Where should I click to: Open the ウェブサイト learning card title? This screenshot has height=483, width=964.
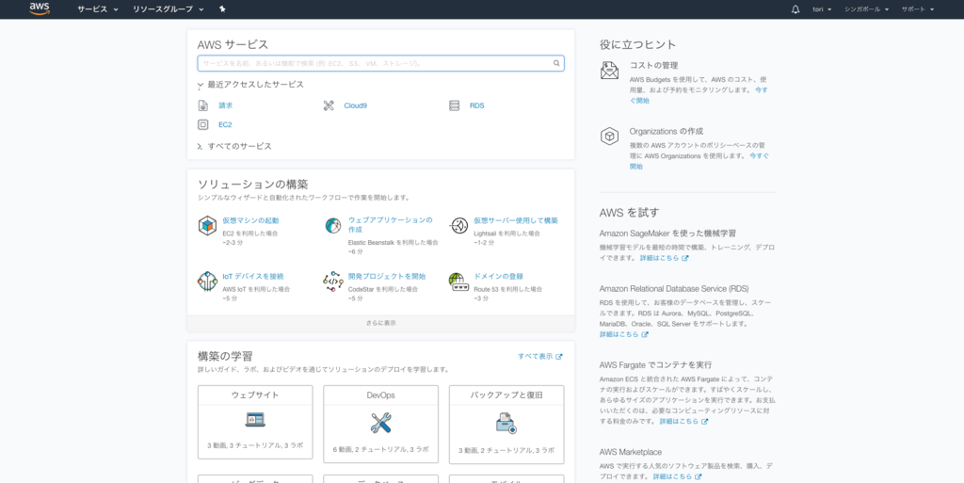[255, 395]
